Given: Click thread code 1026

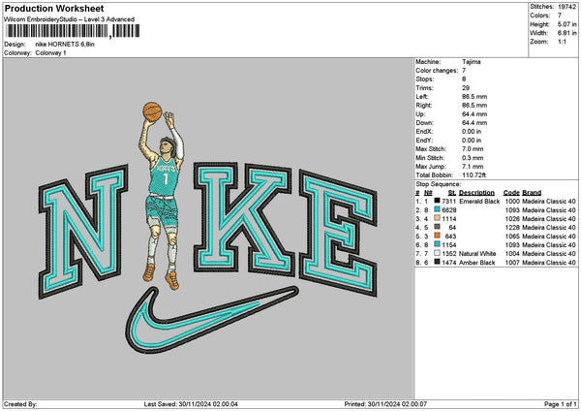Looking at the screenshot, I should tap(512, 219).
